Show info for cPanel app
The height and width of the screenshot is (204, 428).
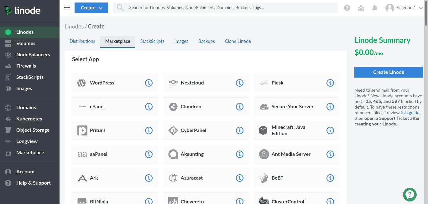click(149, 107)
